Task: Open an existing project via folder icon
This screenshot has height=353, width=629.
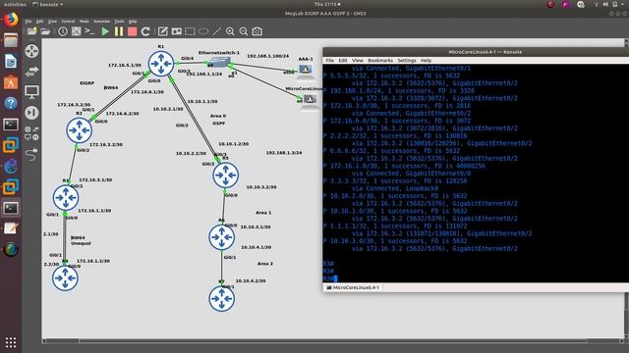Action: [45, 31]
